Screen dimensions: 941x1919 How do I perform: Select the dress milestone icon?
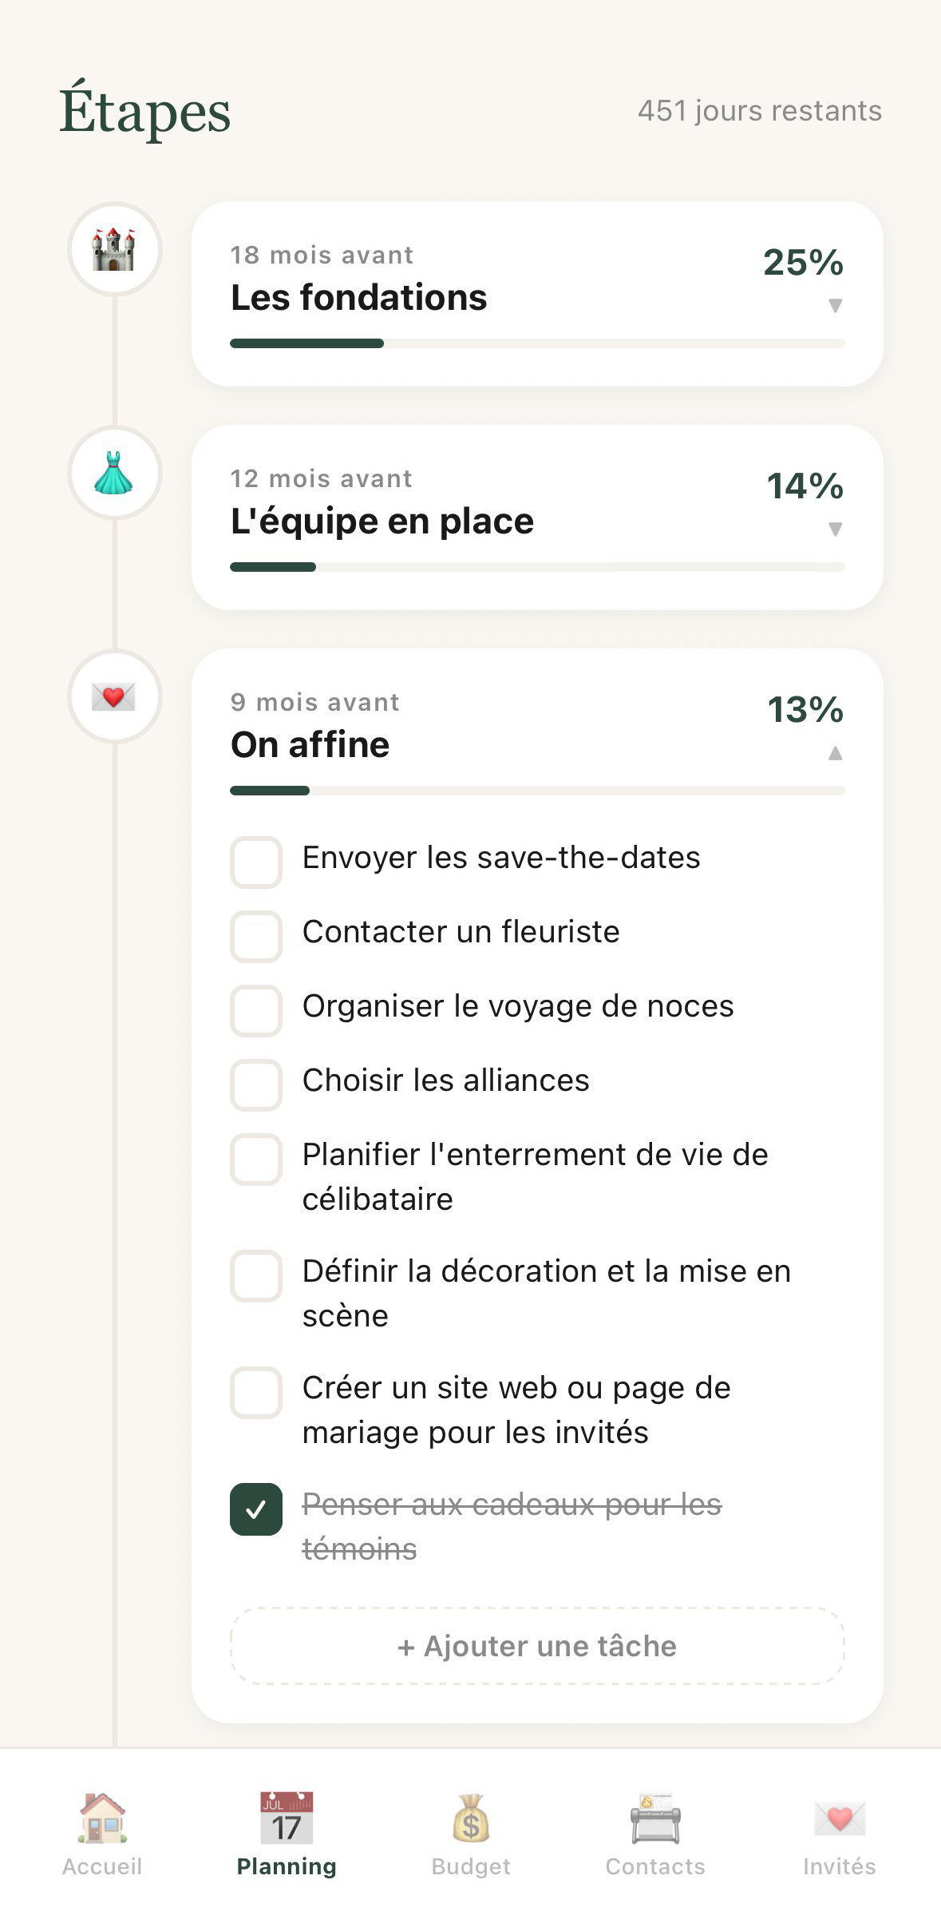tap(115, 473)
